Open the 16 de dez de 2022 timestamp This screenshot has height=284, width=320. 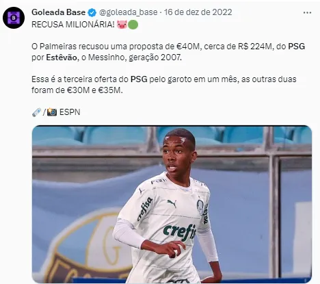pyautogui.click(x=198, y=12)
